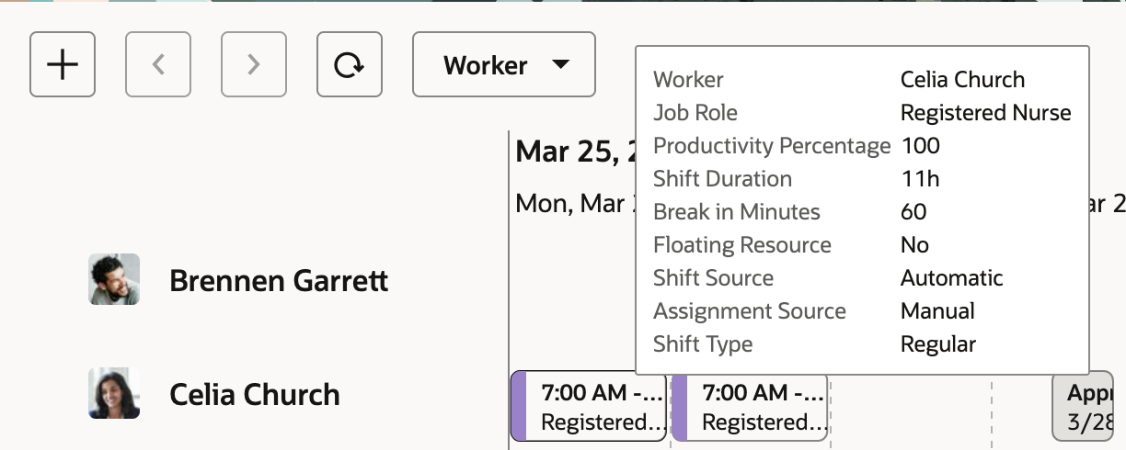The width and height of the screenshot is (1126, 450).
Task: Click the plus add button
Action: pyautogui.click(x=63, y=64)
